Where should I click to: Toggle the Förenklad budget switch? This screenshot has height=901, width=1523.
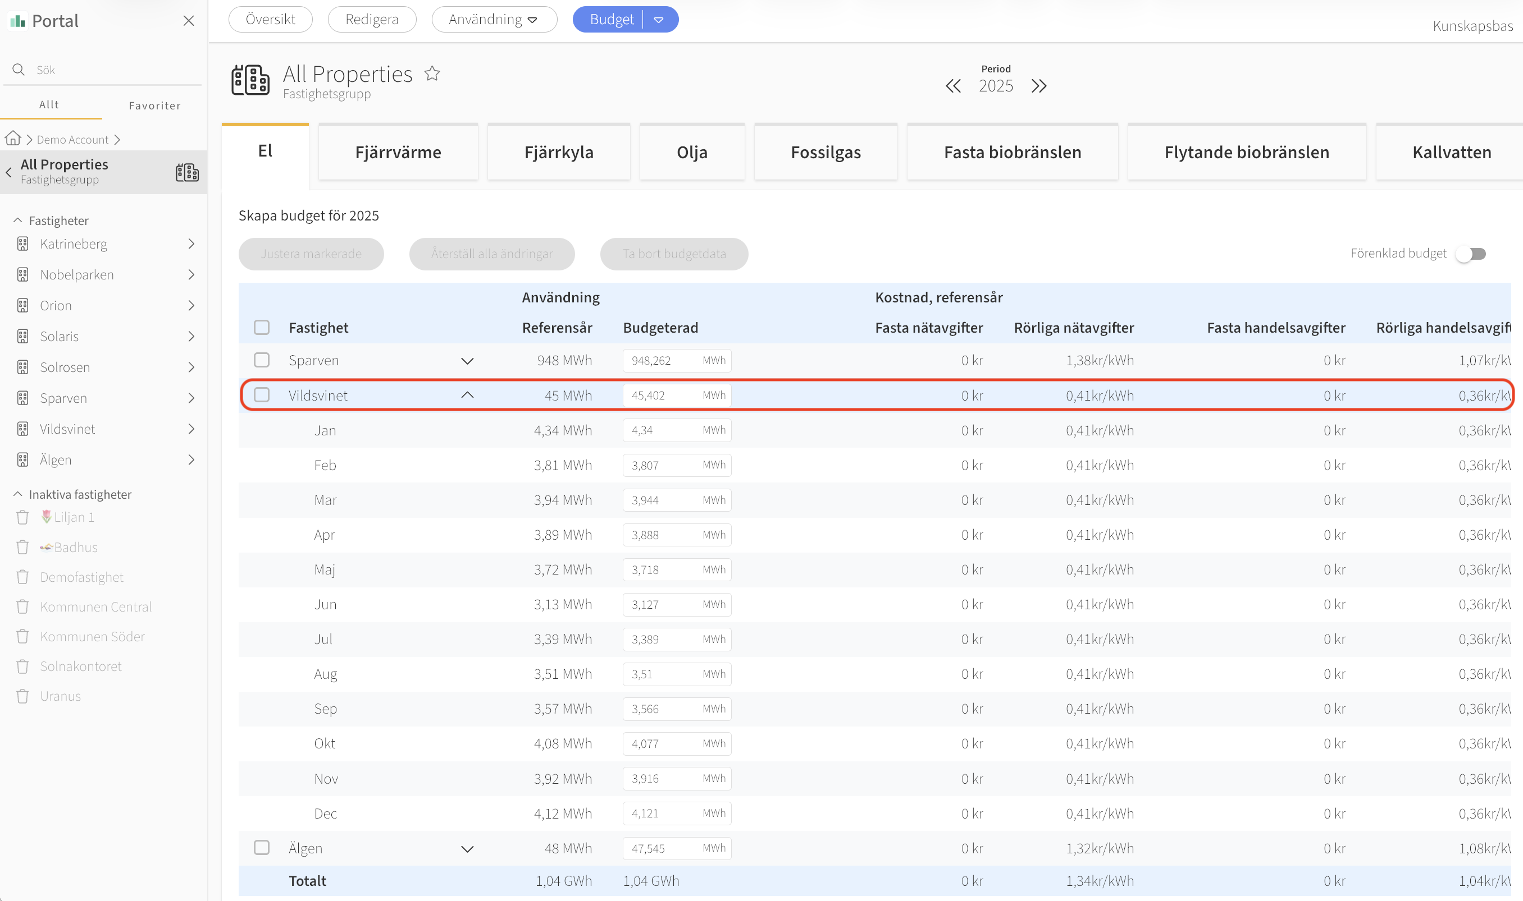[x=1471, y=254]
